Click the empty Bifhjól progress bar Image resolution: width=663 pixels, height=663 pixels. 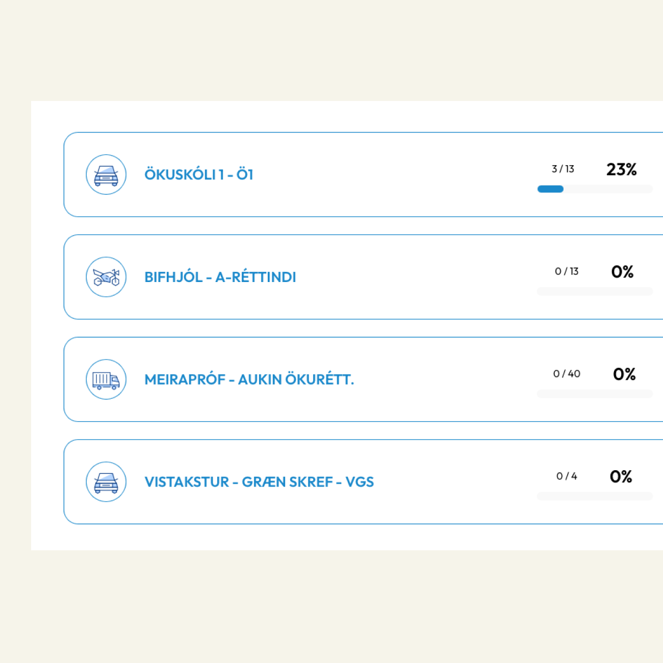[595, 292]
